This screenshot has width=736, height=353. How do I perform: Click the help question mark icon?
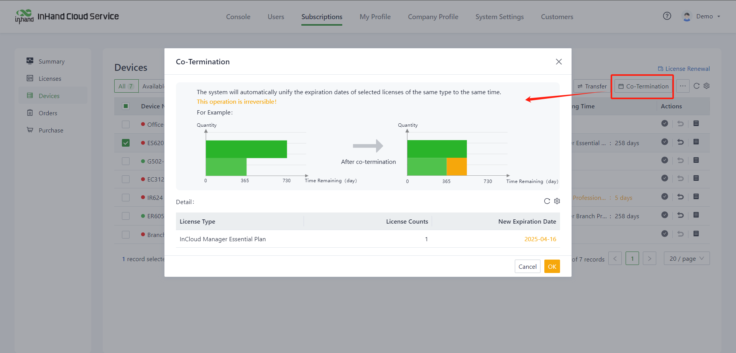point(667,16)
